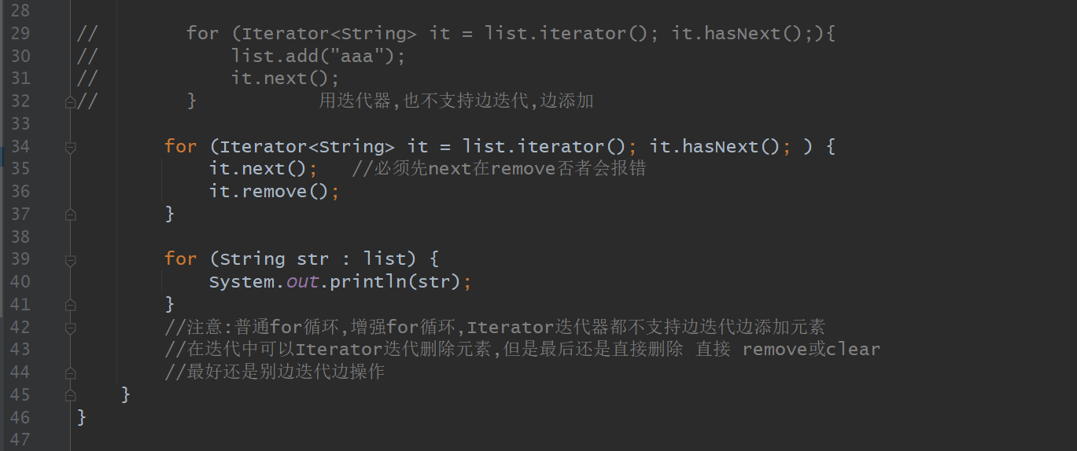Click line number 29 in the gutter
This screenshot has width=1077, height=451.
[20, 34]
